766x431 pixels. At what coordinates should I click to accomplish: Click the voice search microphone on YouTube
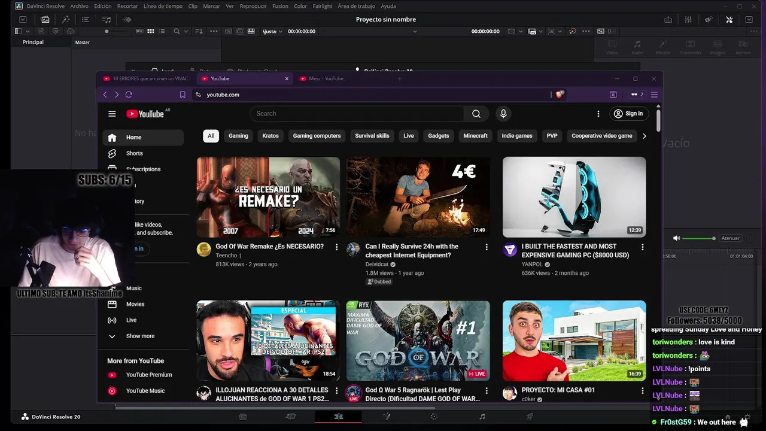[x=503, y=114]
